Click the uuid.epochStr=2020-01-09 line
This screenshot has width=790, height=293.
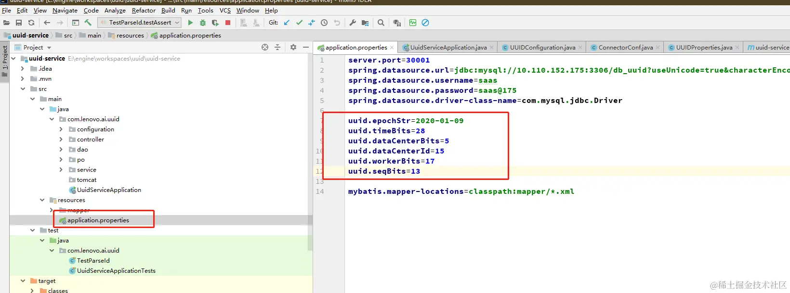point(406,121)
